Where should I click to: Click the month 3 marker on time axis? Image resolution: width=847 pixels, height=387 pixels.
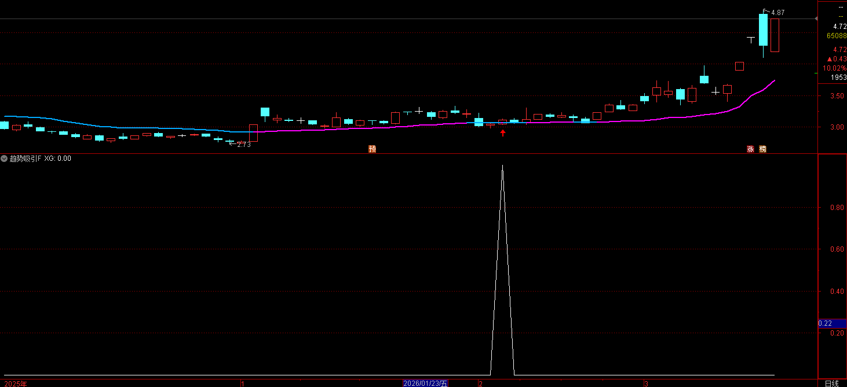pyautogui.click(x=646, y=384)
